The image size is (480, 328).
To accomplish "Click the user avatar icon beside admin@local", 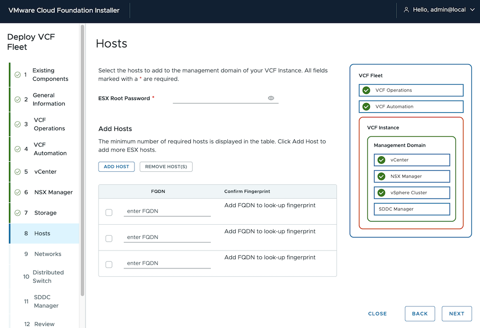I will (406, 10).
